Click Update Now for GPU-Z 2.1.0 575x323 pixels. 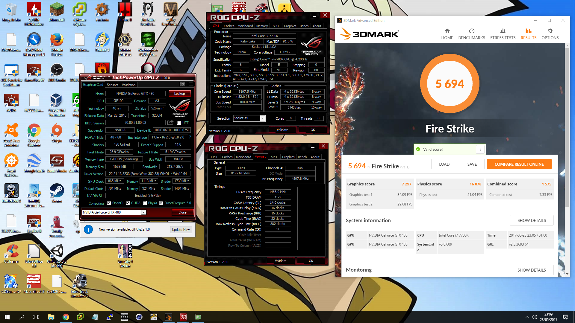(181, 230)
